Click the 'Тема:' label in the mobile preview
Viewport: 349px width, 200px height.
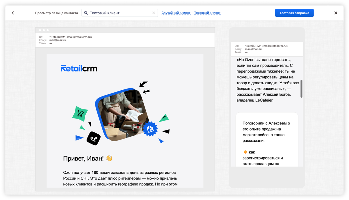238,52
